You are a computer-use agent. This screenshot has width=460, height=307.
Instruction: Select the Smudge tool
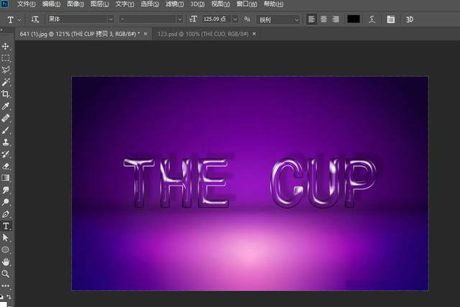pyautogui.click(x=6, y=191)
